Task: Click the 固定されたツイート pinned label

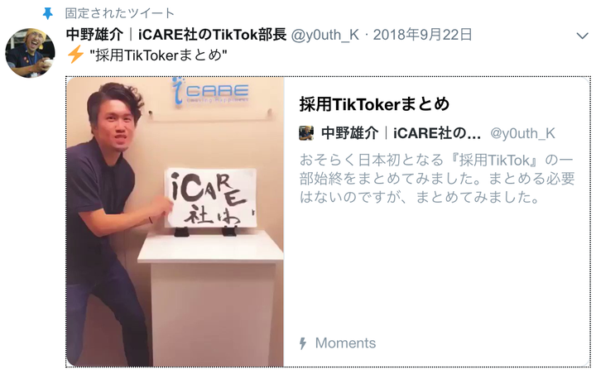Action: [119, 13]
